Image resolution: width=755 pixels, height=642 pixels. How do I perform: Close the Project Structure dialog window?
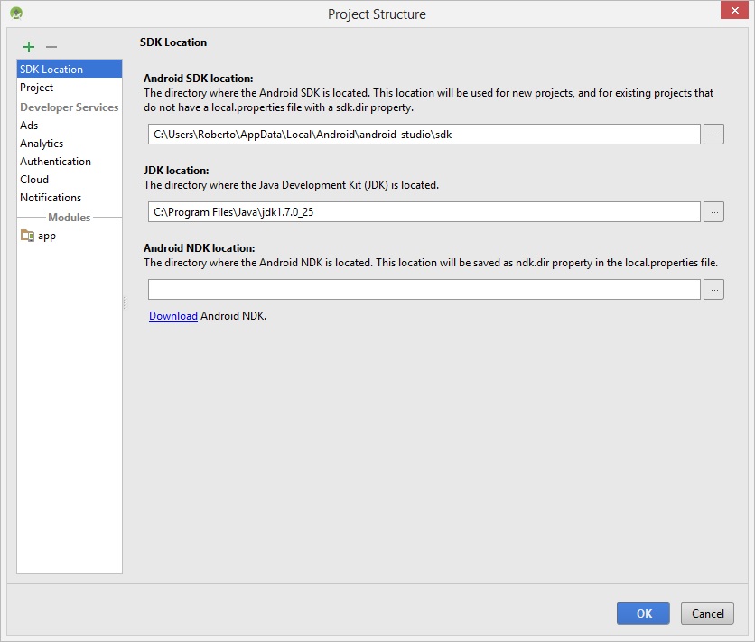pos(733,11)
